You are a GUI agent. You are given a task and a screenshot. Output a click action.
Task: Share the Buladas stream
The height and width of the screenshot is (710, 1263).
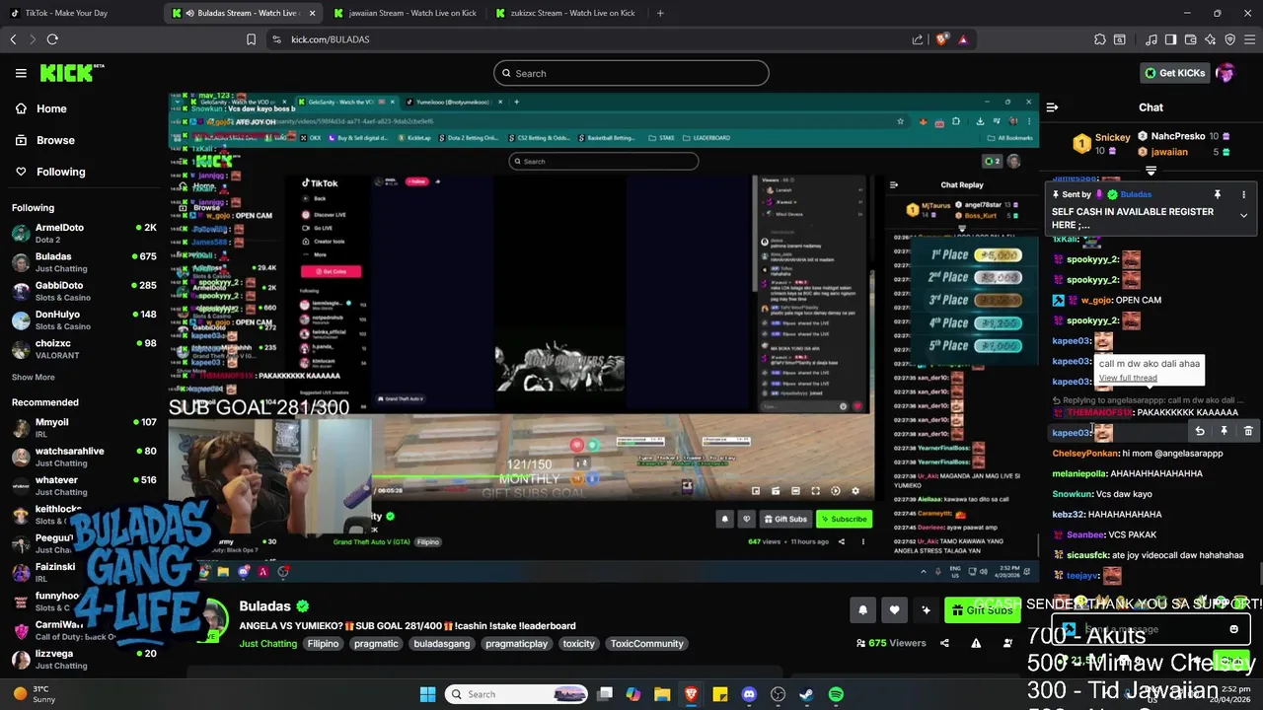(944, 643)
